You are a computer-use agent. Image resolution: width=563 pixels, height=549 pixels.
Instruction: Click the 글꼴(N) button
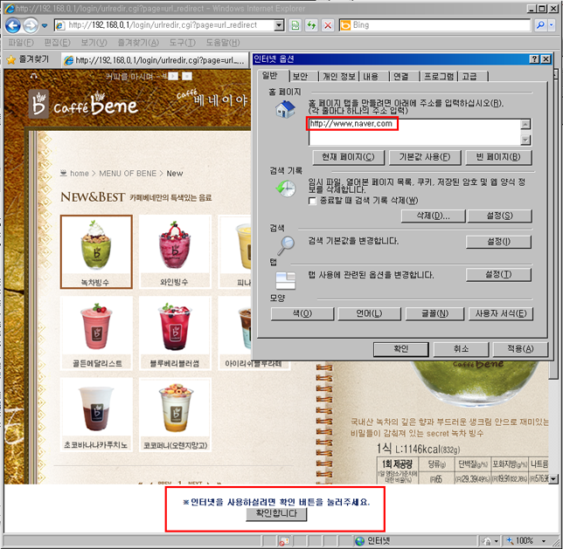tap(434, 313)
